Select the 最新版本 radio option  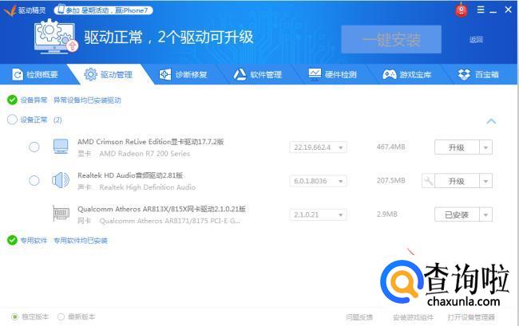click(61, 316)
